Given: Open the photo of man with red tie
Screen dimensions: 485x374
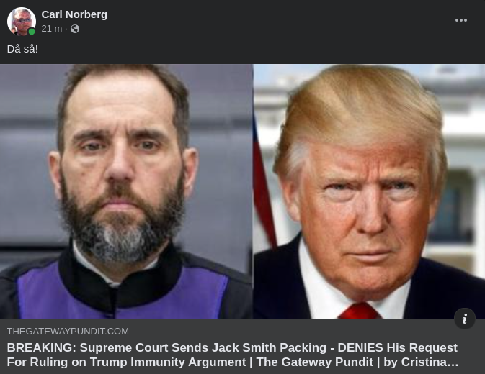Looking at the screenshot, I should [x=369, y=191].
